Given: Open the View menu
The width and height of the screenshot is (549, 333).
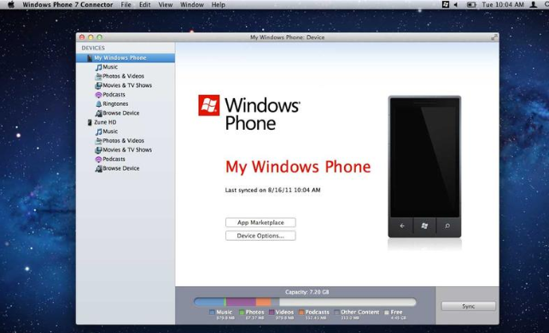Looking at the screenshot, I should 166,4.
